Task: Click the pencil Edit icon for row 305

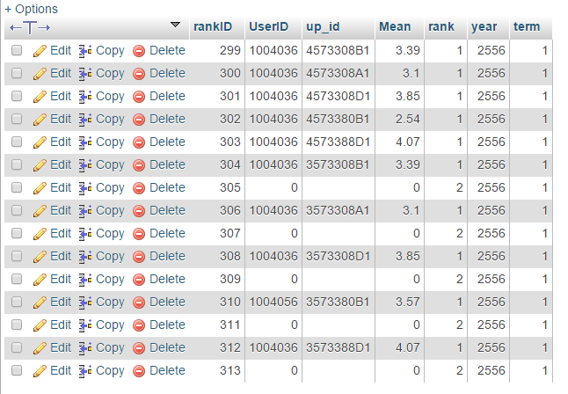Action: click(40, 188)
